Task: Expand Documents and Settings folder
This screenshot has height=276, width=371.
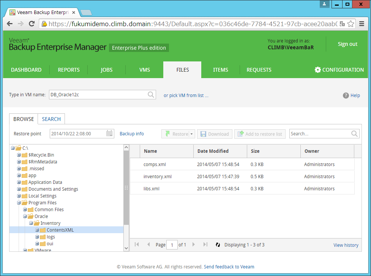Action: (19, 189)
